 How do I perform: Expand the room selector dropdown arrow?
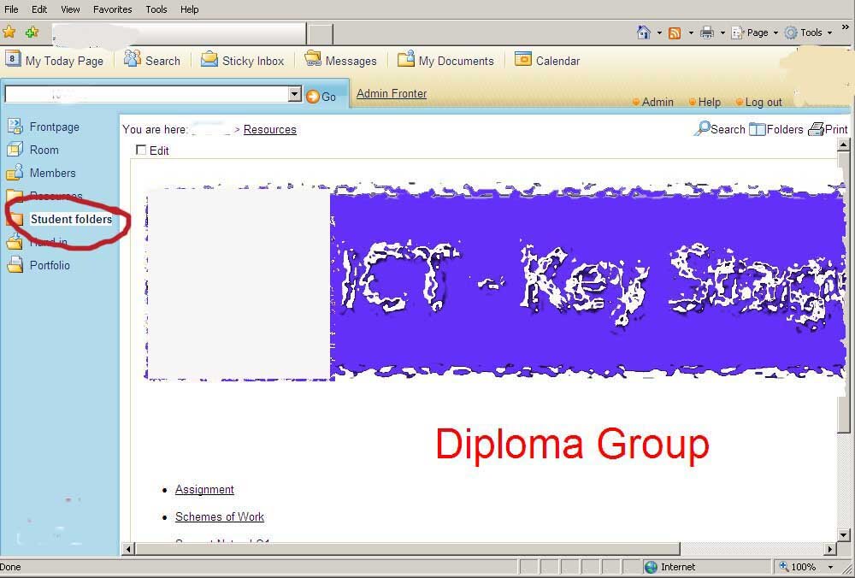pos(294,94)
